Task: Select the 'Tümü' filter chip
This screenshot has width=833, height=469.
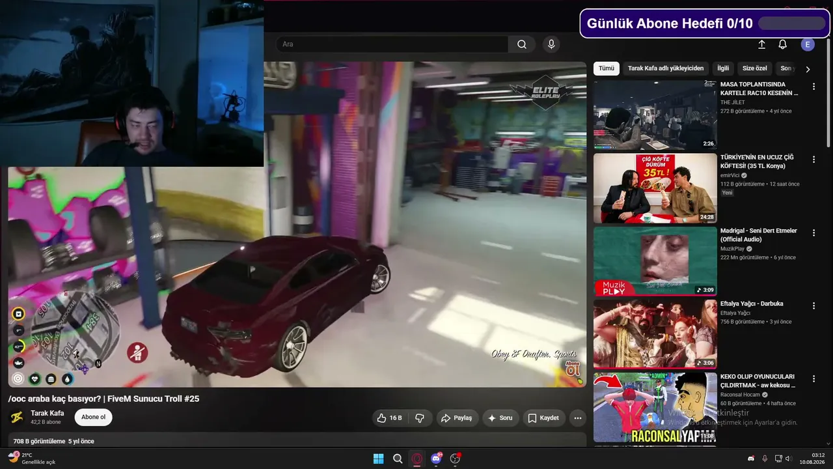Action: 607,68
